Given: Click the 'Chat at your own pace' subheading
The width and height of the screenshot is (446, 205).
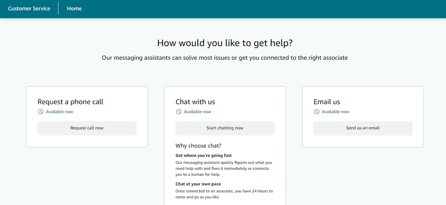Looking at the screenshot, I should 198,184.
